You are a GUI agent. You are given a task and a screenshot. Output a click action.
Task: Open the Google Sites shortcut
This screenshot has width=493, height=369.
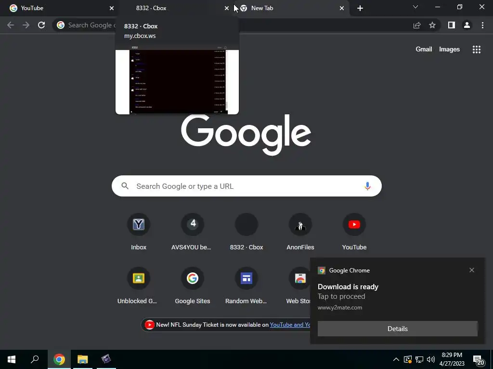193,286
